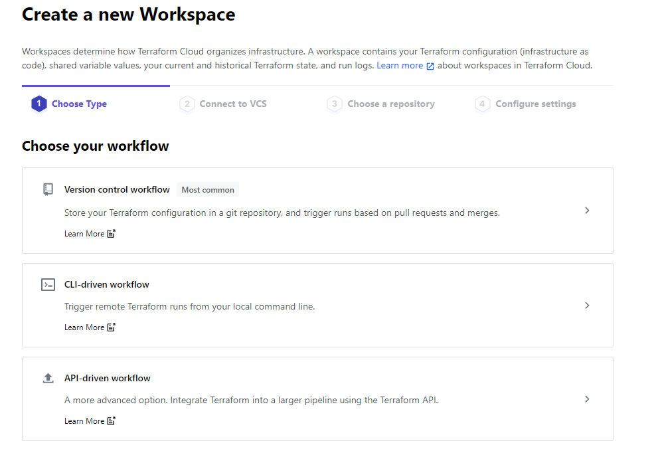
Task: Click external icon next to Version control Learn More
Action: pos(111,234)
